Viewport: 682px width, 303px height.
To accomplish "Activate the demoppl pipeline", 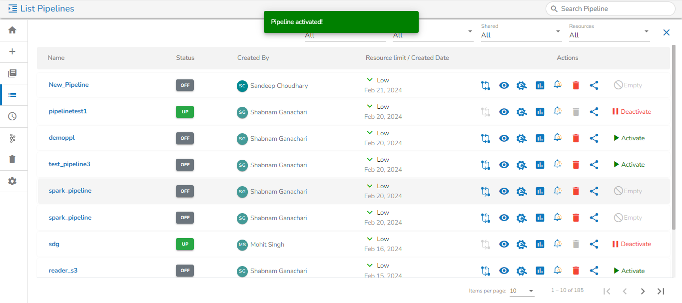I will 629,138.
